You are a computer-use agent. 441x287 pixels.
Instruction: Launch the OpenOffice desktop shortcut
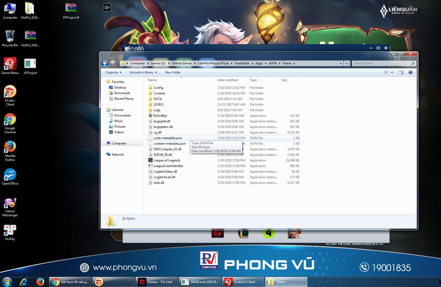[10, 177]
